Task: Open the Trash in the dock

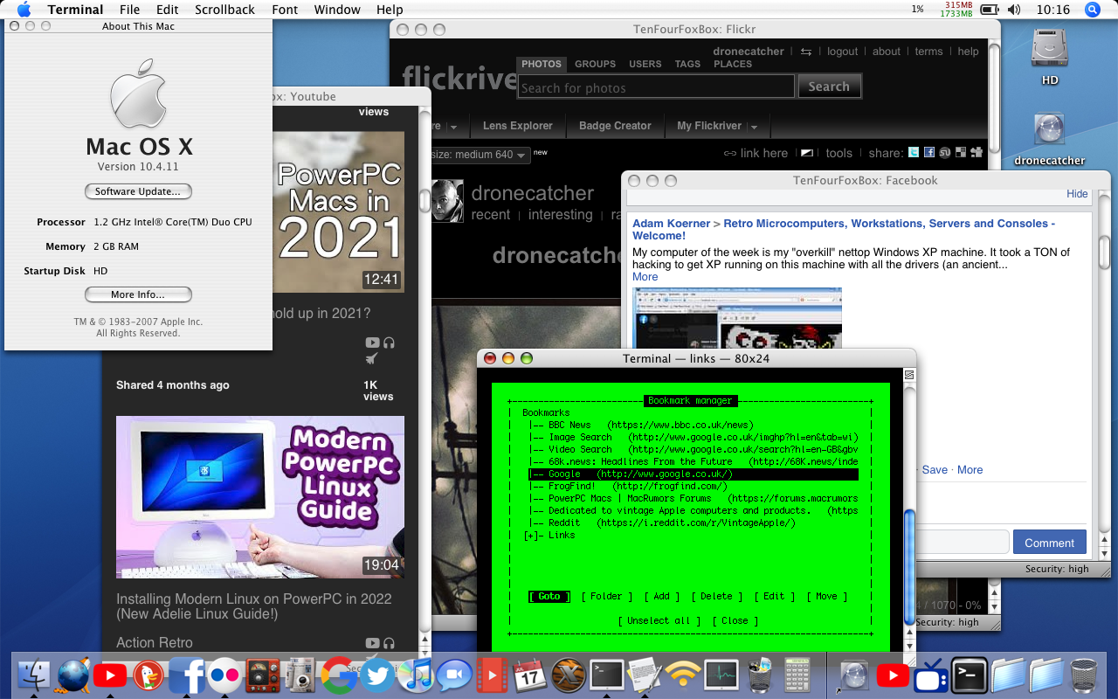Action: pyautogui.click(x=1084, y=675)
